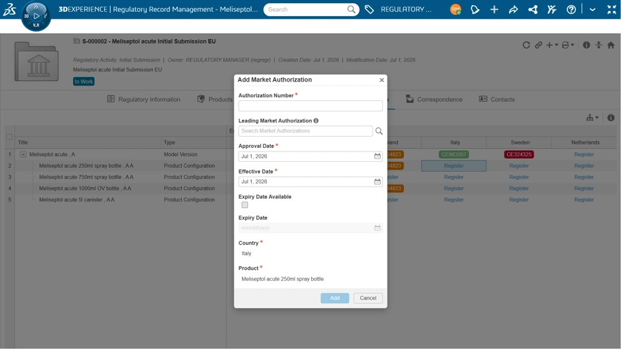621x349 pixels.
Task: Click the Share arrow icon
Action: [513, 10]
